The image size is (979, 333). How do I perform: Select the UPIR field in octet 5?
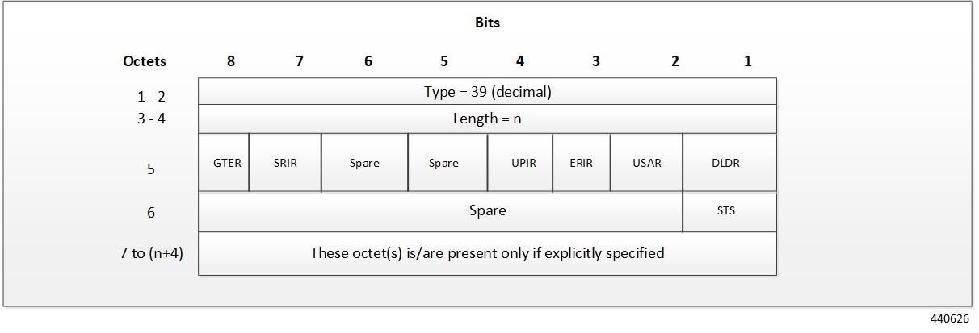pyautogui.click(x=520, y=163)
